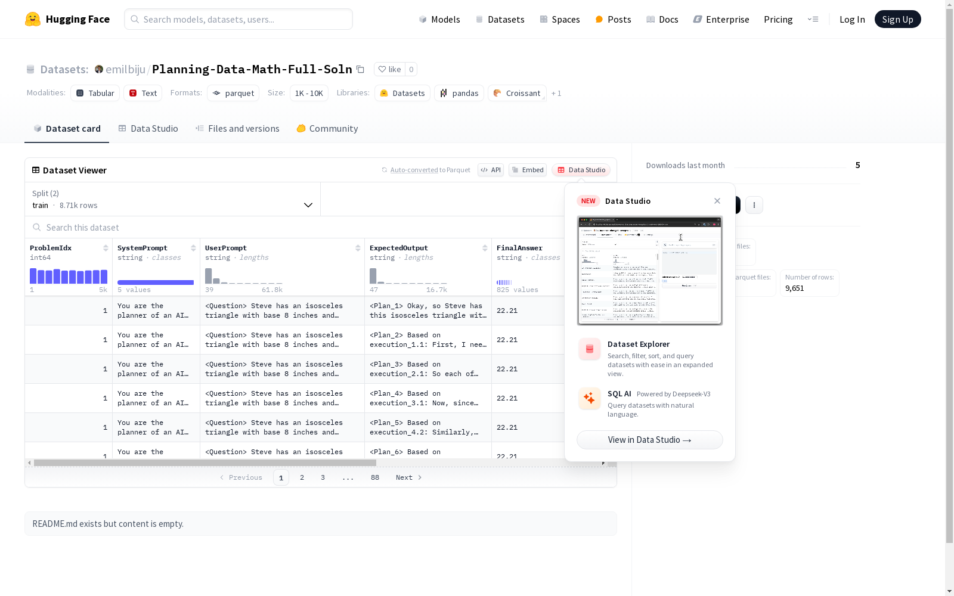
Task: Open Models in top navigation
Action: coord(439,19)
